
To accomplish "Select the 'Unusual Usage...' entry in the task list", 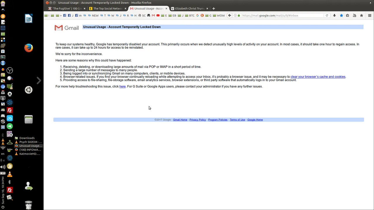I will coord(28,146).
